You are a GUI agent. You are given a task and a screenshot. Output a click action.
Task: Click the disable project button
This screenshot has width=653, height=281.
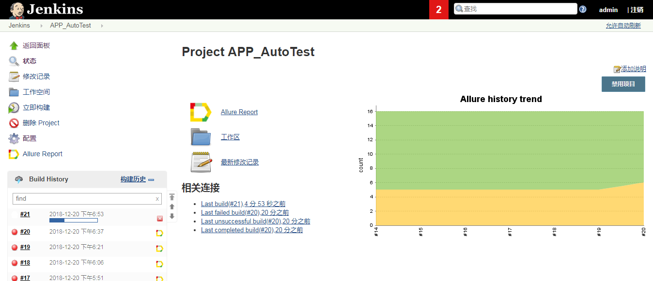623,84
